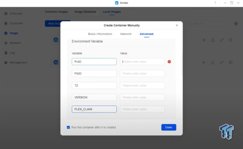
Task: Click the dialog's vertical scrollbar
Action: coord(181,64)
